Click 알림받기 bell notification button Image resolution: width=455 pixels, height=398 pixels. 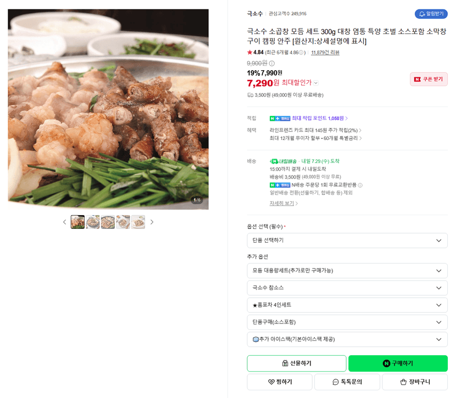click(x=431, y=14)
